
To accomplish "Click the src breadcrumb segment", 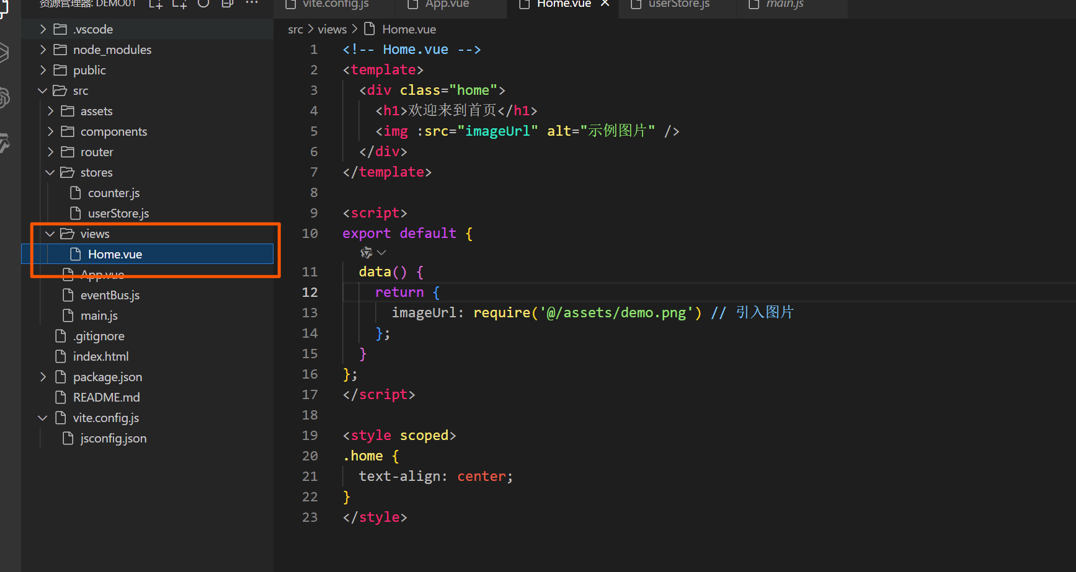I will pyautogui.click(x=295, y=29).
